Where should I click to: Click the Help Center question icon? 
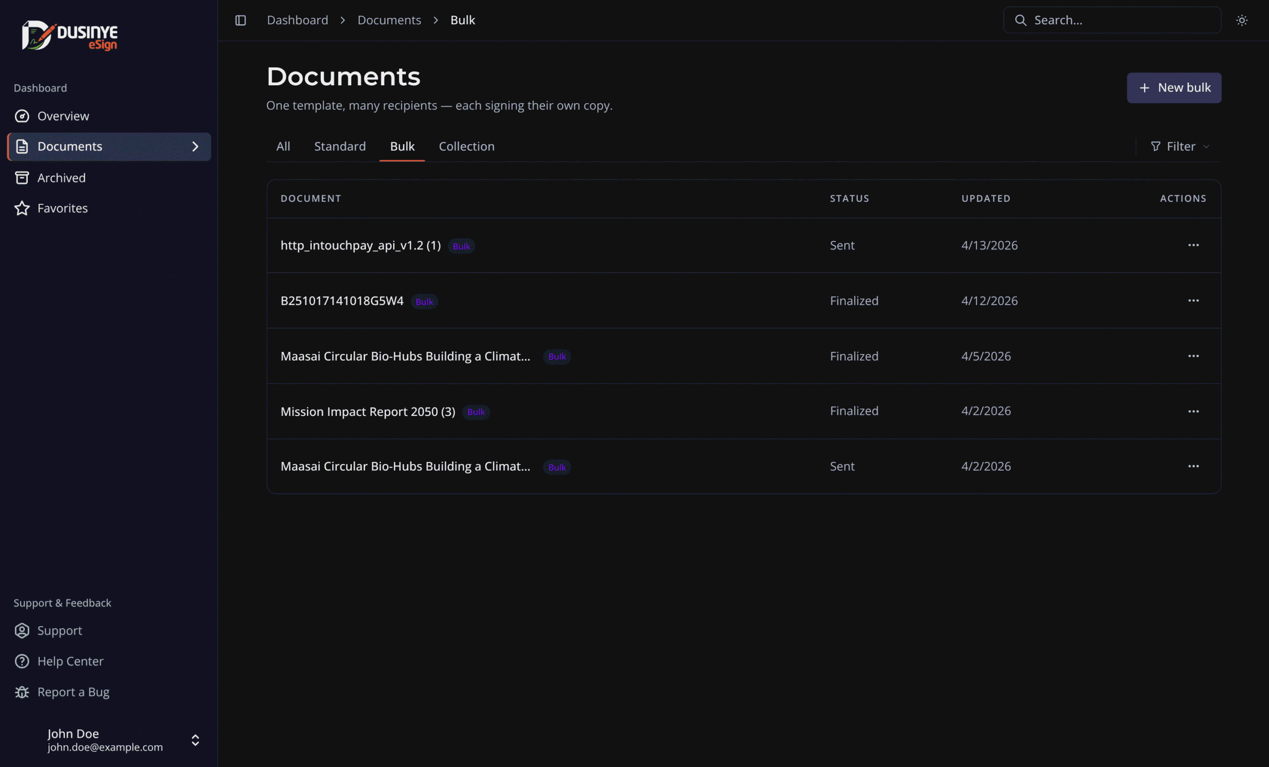click(x=22, y=661)
